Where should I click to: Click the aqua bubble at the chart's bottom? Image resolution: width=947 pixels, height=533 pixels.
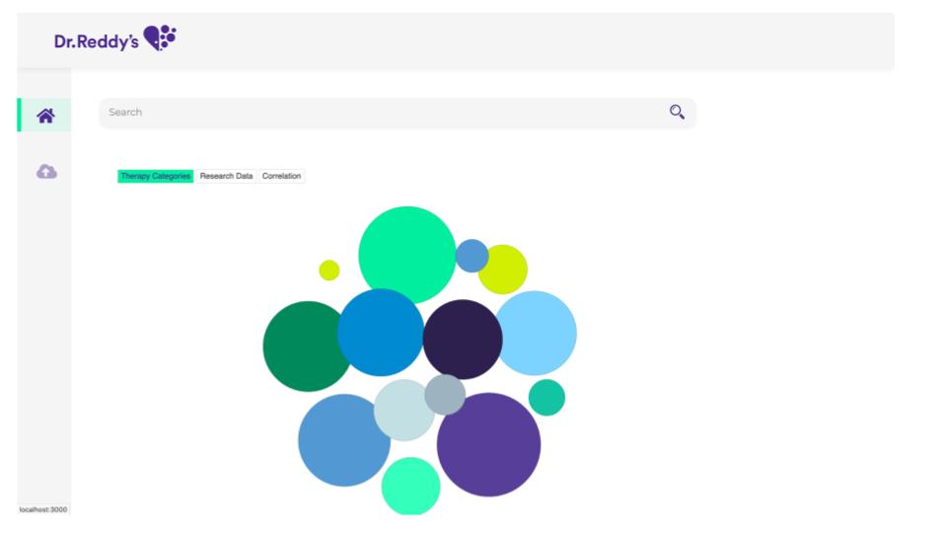(410, 487)
